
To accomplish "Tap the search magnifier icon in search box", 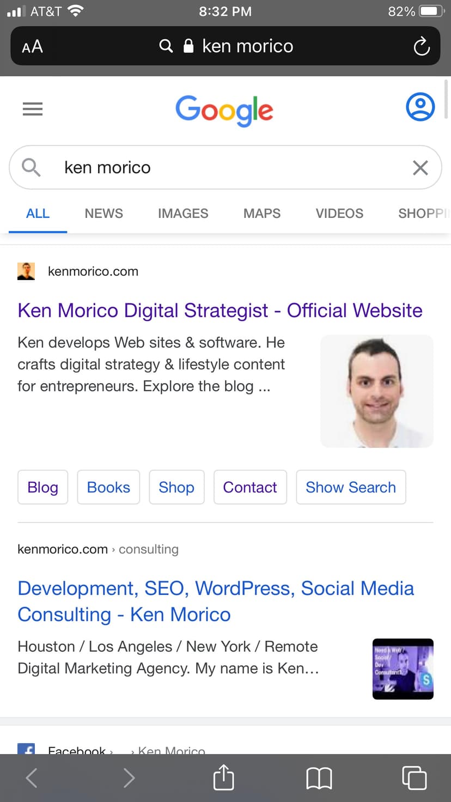I will [x=31, y=167].
